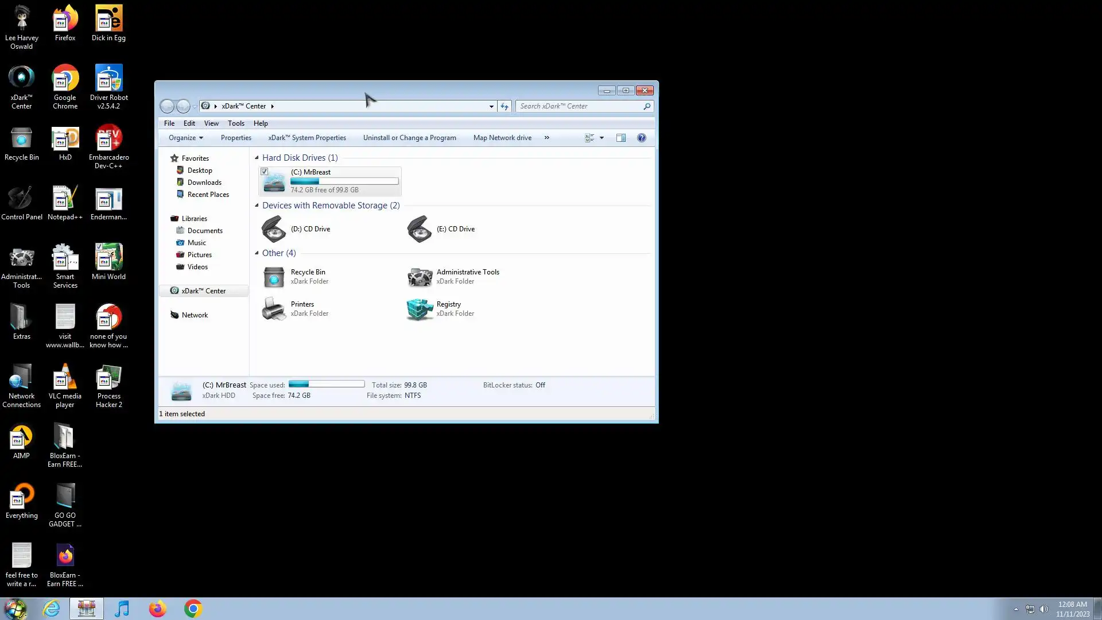The image size is (1102, 620).
Task: Select the (E:) CD Drive icon
Action: 420,229
